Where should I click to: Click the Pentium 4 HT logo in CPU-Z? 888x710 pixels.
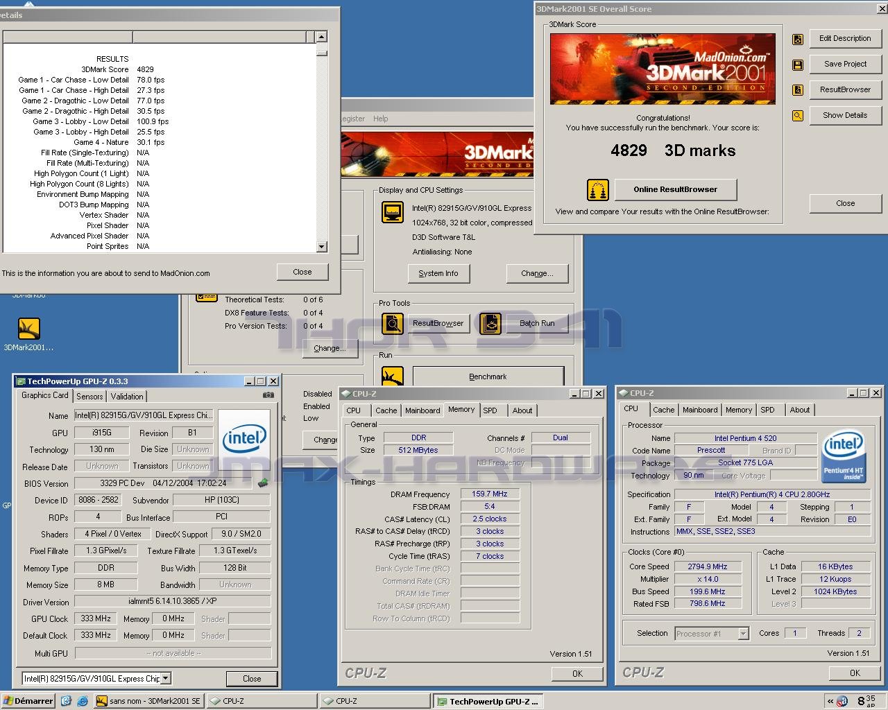tap(844, 458)
